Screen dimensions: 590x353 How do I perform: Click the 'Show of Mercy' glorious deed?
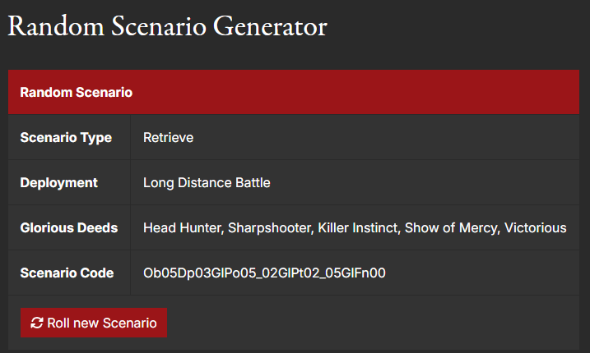point(450,227)
